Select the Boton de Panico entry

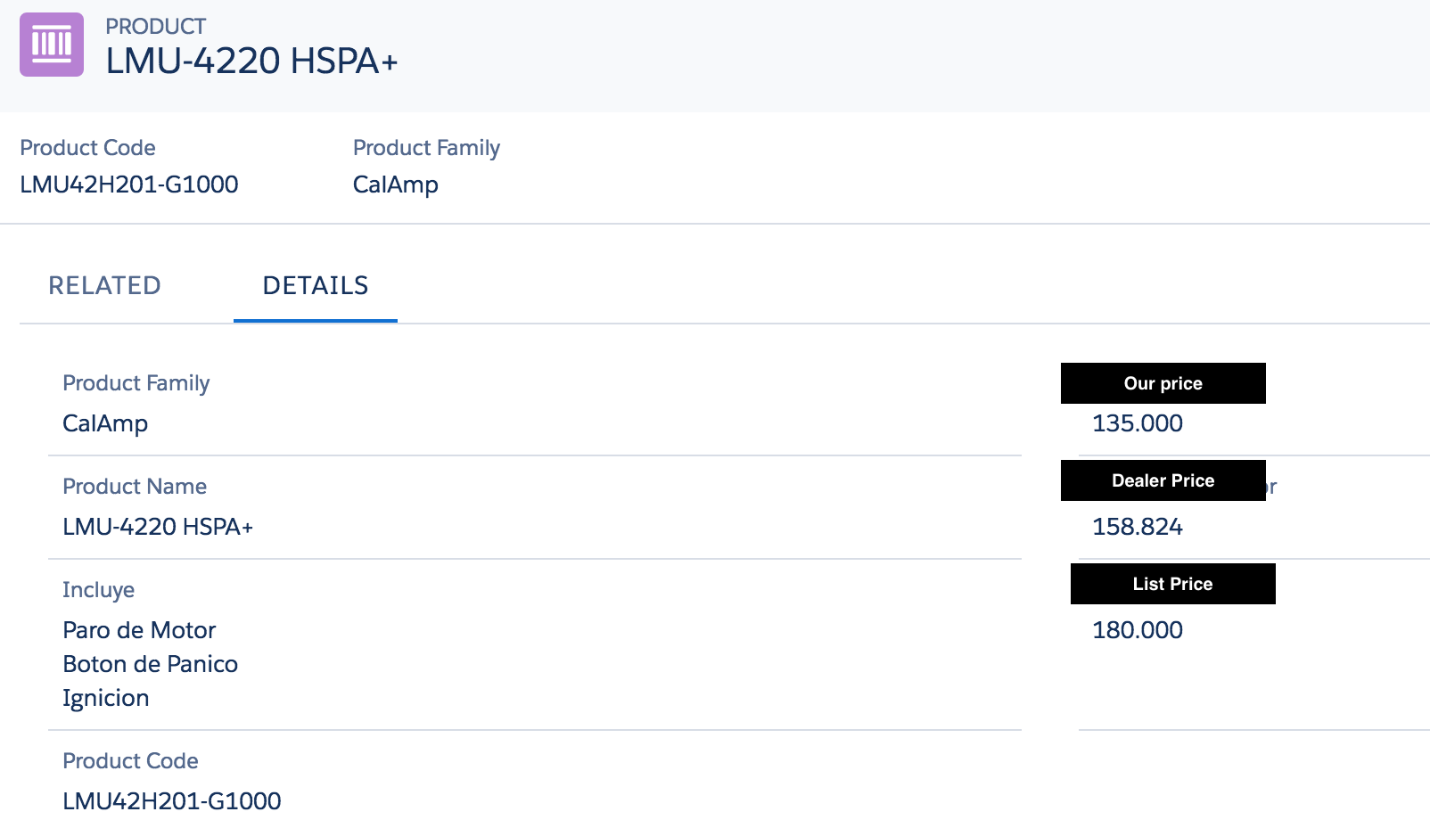(150, 664)
